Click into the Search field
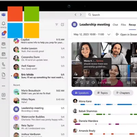This screenshot has width=137, height=137. point(111,15)
